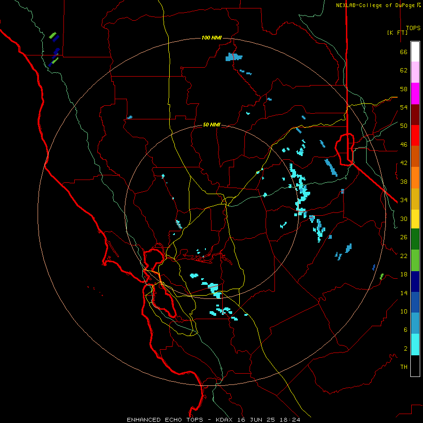The height and width of the screenshot is (423, 423).
Task: Click the 50 NMI range ring label
Action: (211, 125)
